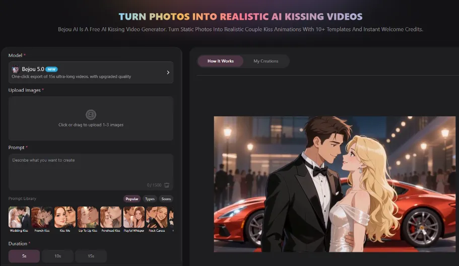Image resolution: width=459 pixels, height=266 pixels.
Task: Switch to the How It Works tab
Action: click(220, 61)
